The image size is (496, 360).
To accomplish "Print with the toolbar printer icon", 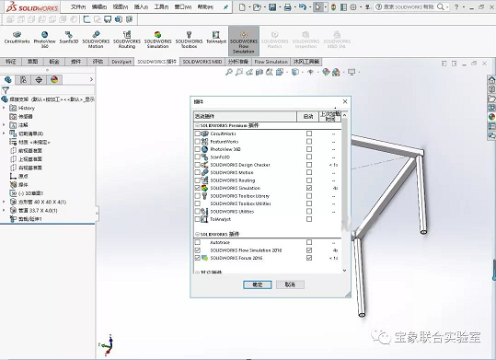I will (287, 7).
